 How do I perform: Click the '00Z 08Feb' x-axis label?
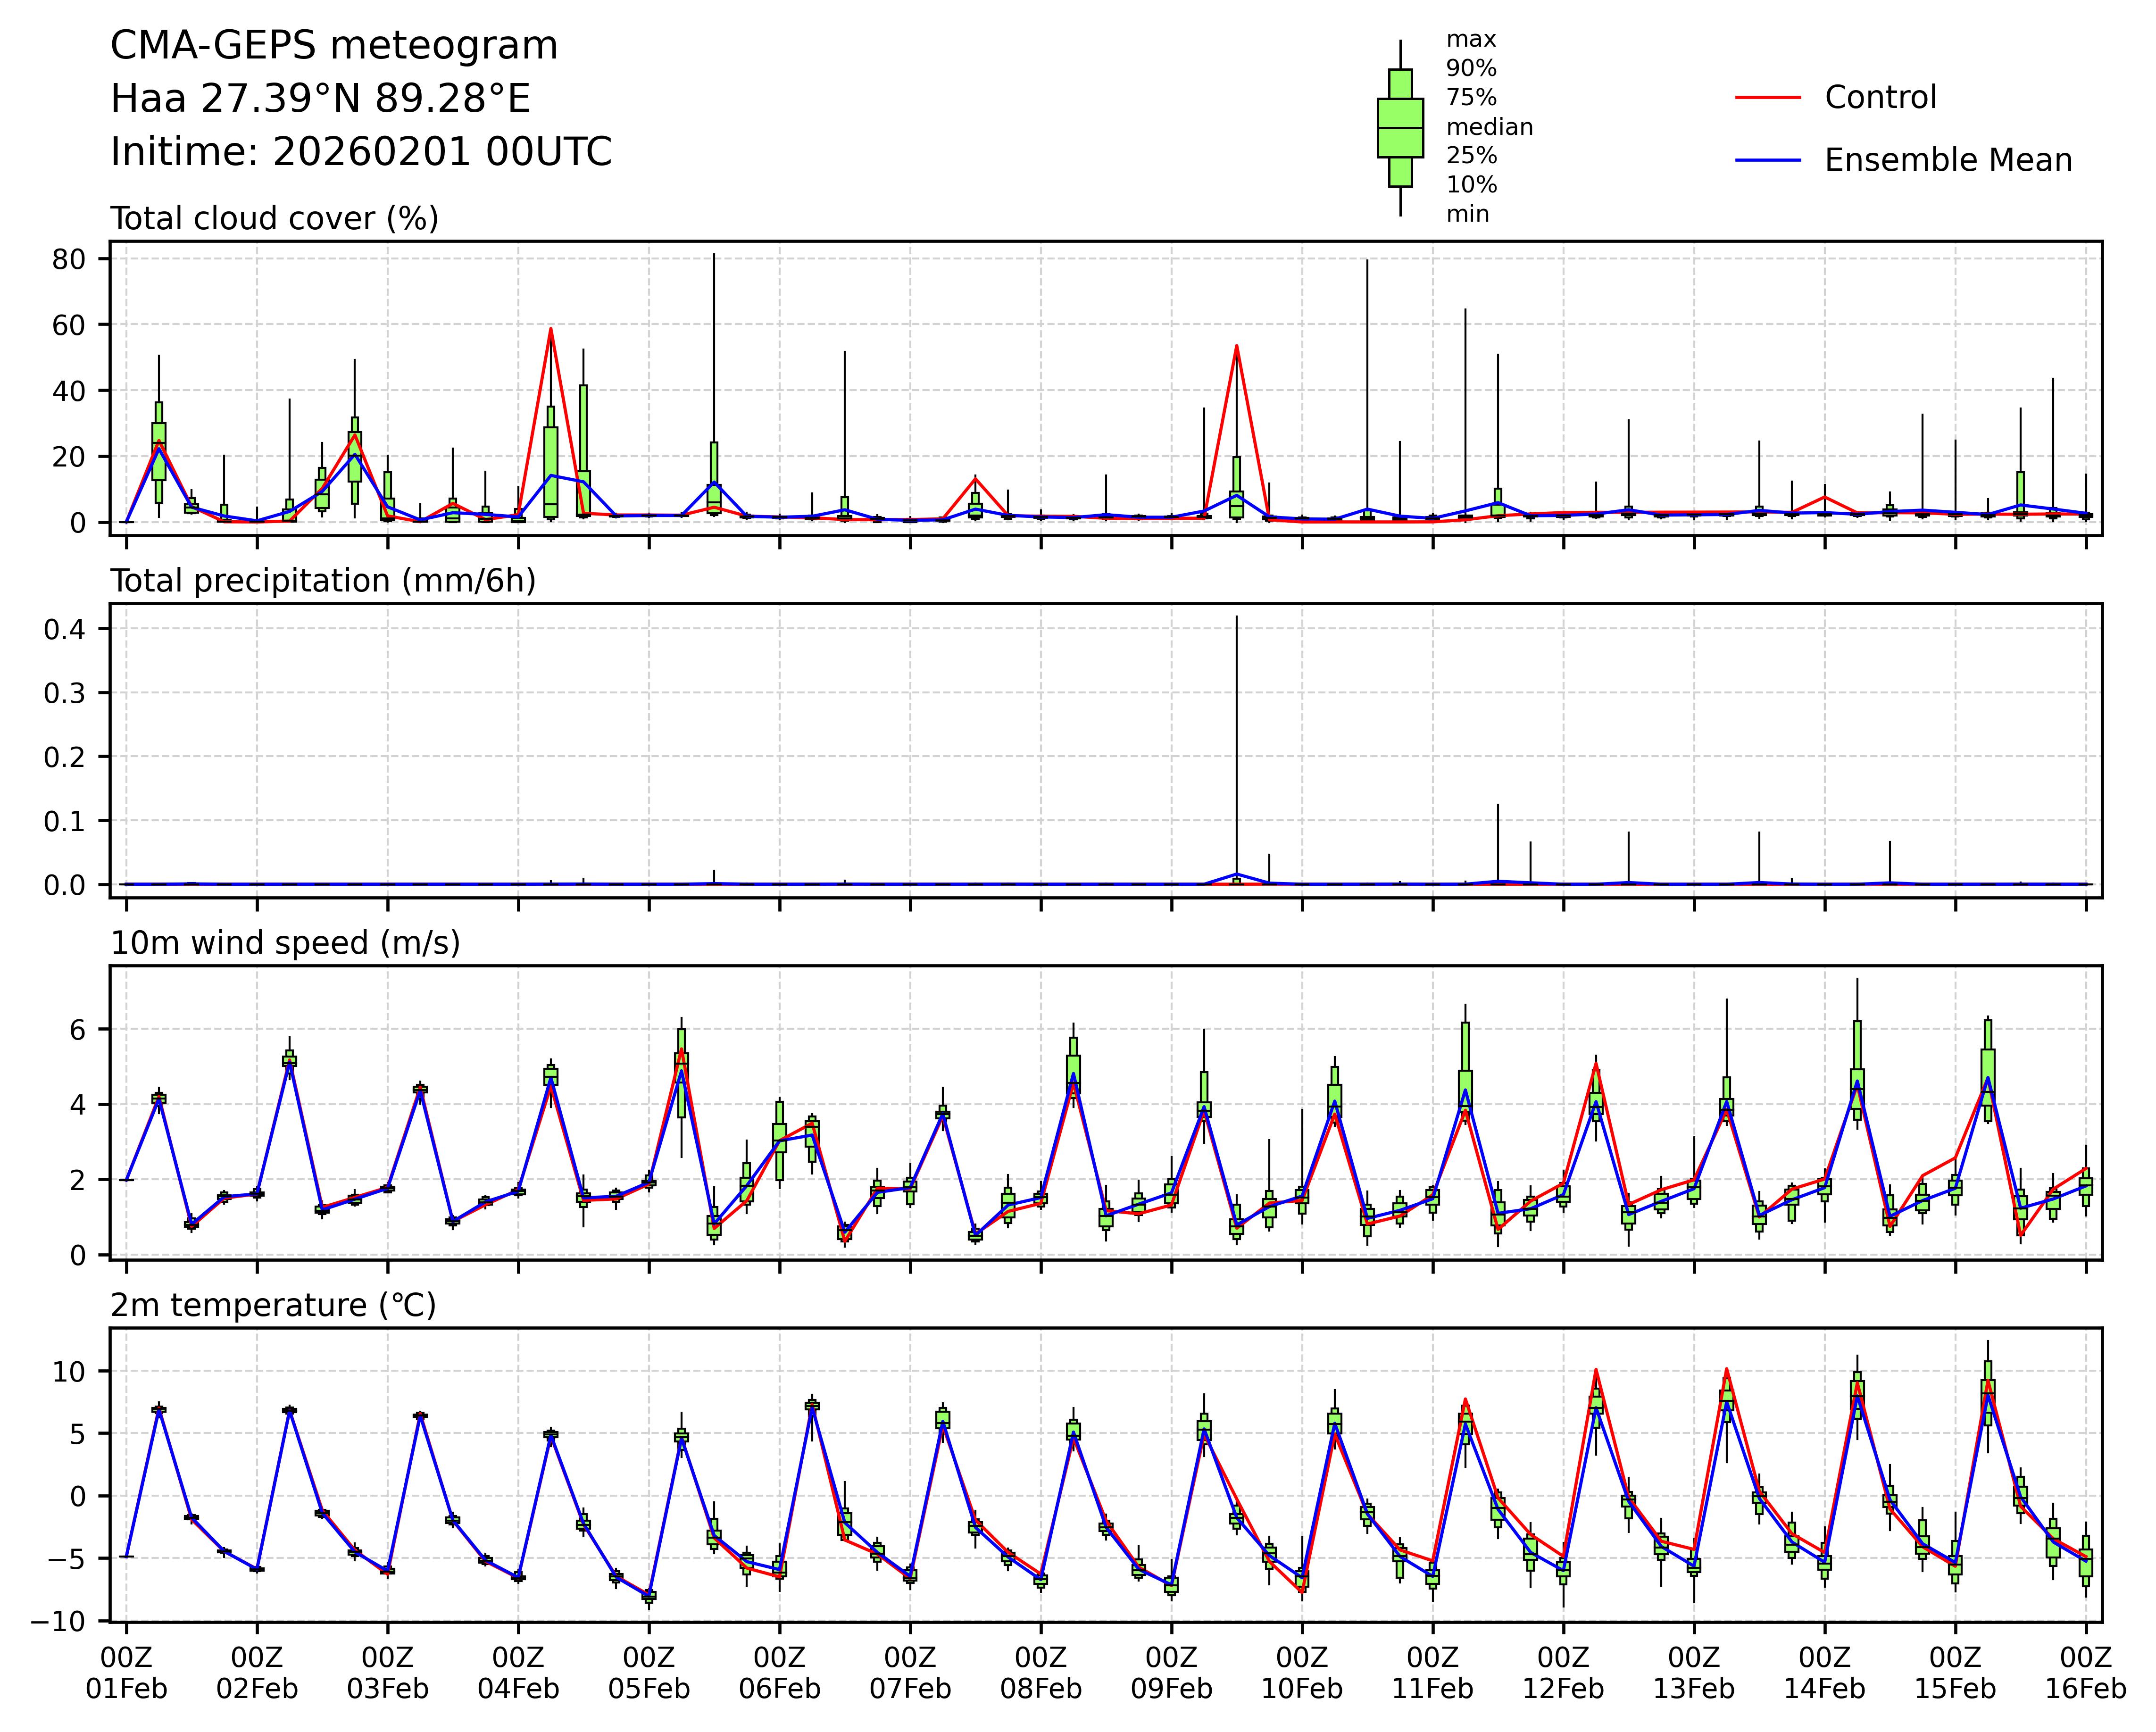pos(1040,1673)
